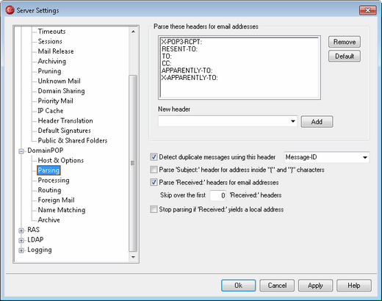Expand the Logging tree node

21,250
